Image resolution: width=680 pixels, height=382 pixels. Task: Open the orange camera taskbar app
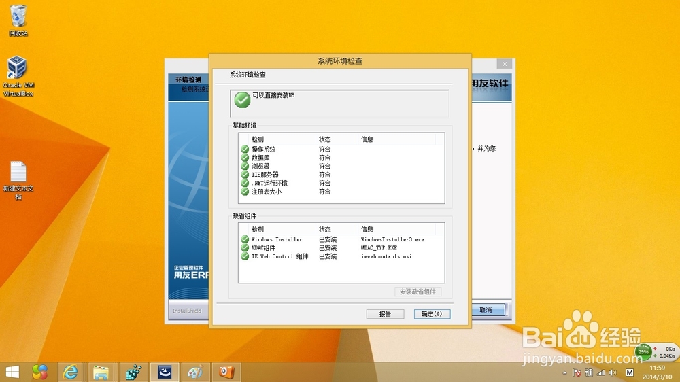coord(226,372)
